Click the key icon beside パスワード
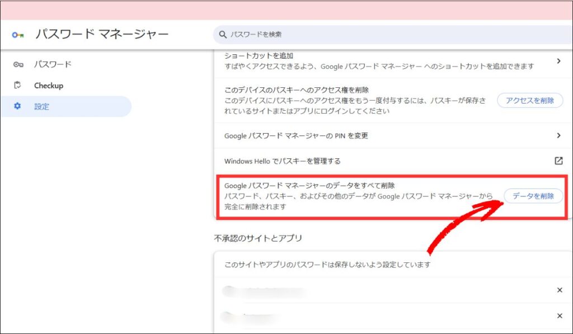The image size is (573, 334). point(17,64)
